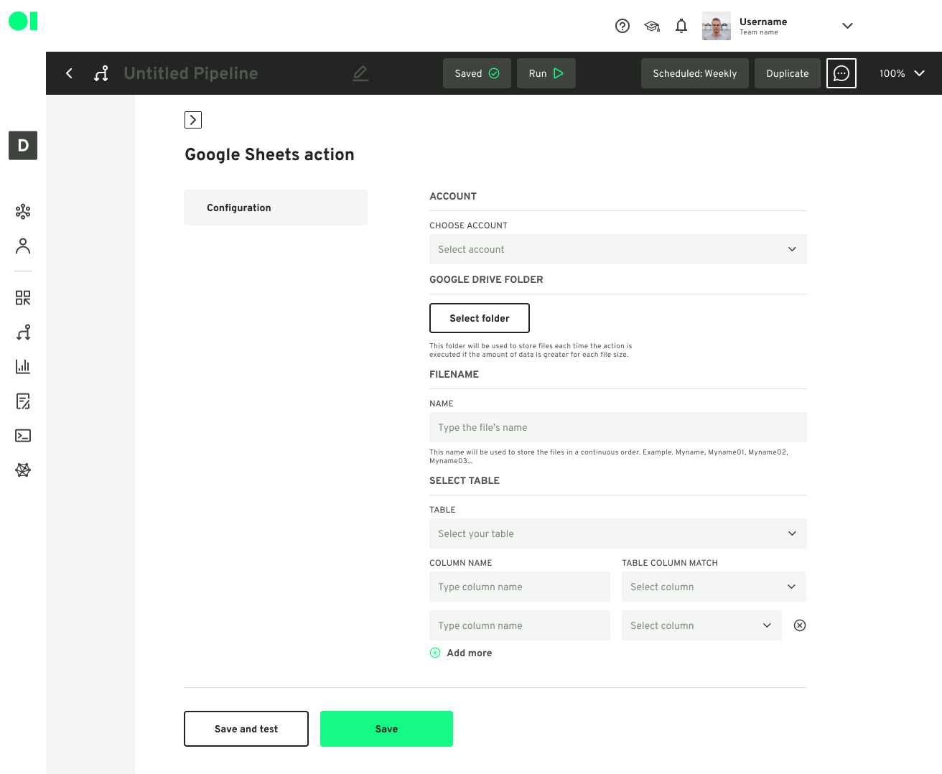942x774 pixels.
Task: Open the notes editor sidebar icon
Action: pyautogui.click(x=23, y=401)
